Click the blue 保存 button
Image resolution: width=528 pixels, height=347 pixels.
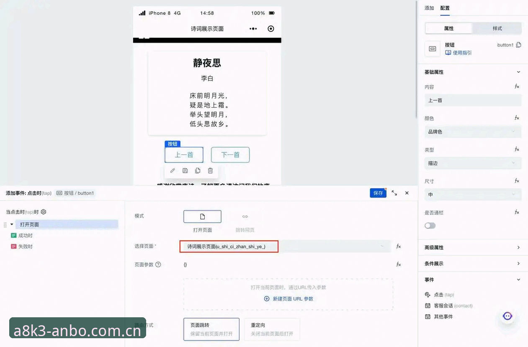pos(378,193)
